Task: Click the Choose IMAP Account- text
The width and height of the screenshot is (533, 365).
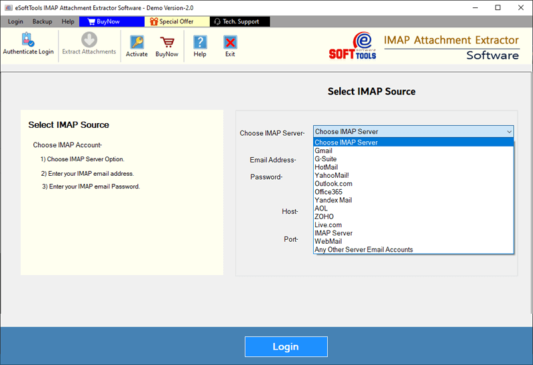Action: click(x=67, y=145)
